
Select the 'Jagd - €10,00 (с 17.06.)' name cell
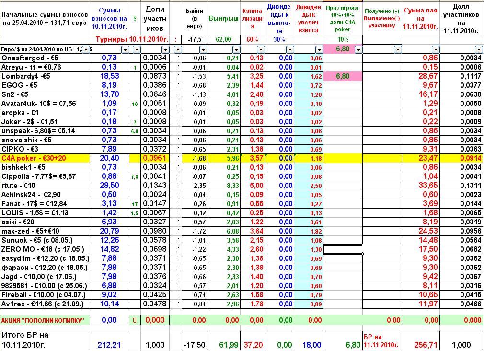tap(46, 277)
